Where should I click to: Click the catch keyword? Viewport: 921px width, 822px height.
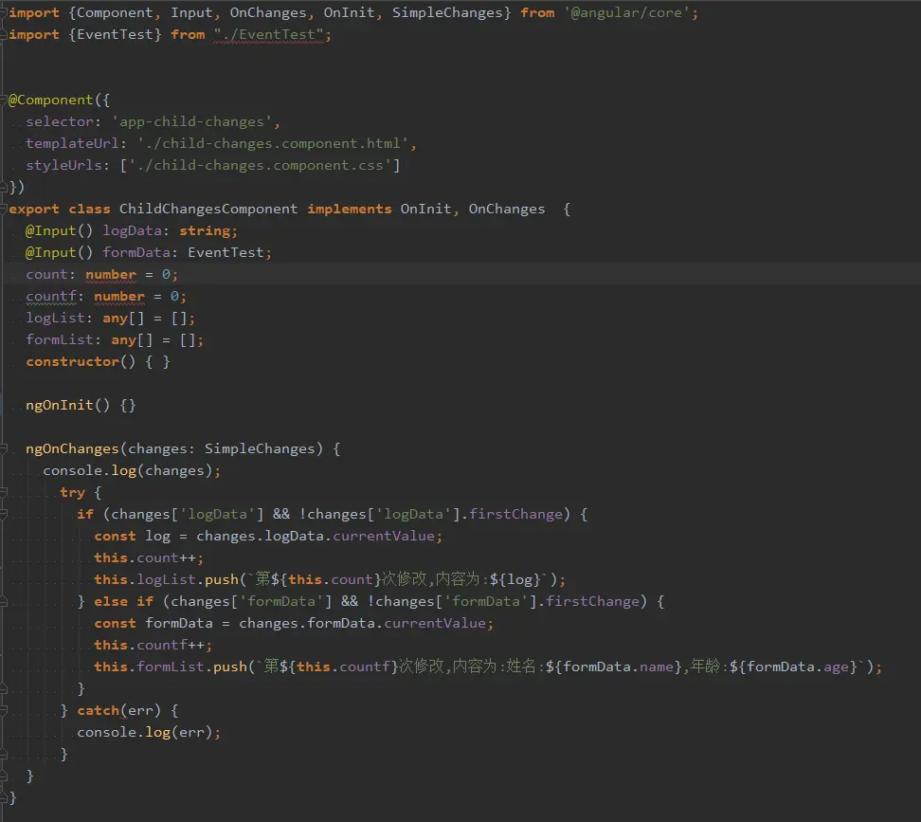click(99, 710)
